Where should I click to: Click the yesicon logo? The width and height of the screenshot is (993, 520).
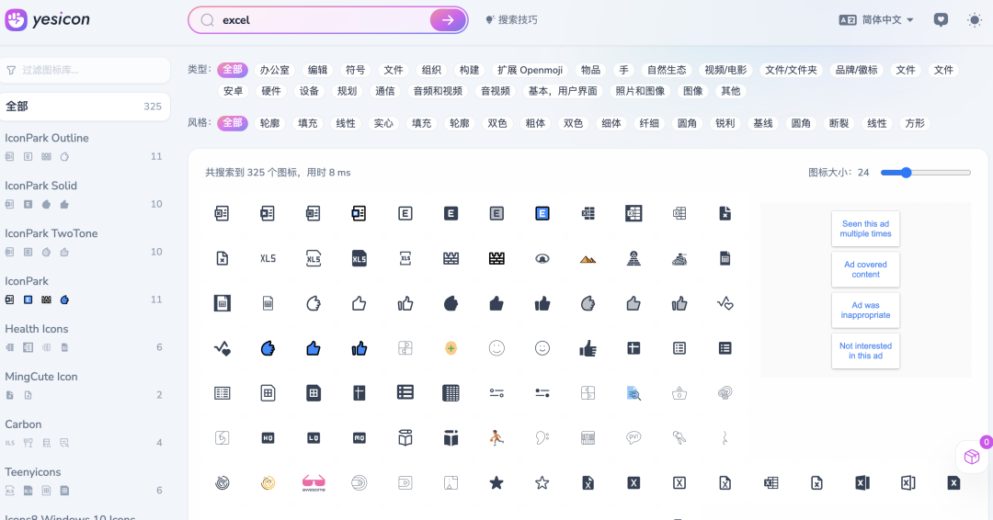tap(48, 19)
